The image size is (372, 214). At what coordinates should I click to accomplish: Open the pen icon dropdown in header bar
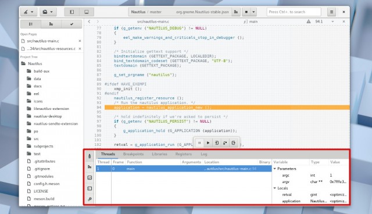click(x=28, y=12)
